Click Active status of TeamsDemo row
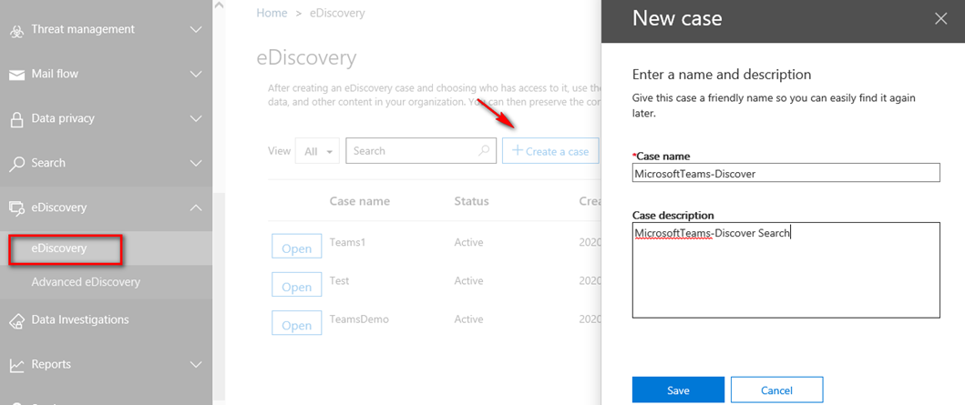The width and height of the screenshot is (965, 405). (468, 319)
